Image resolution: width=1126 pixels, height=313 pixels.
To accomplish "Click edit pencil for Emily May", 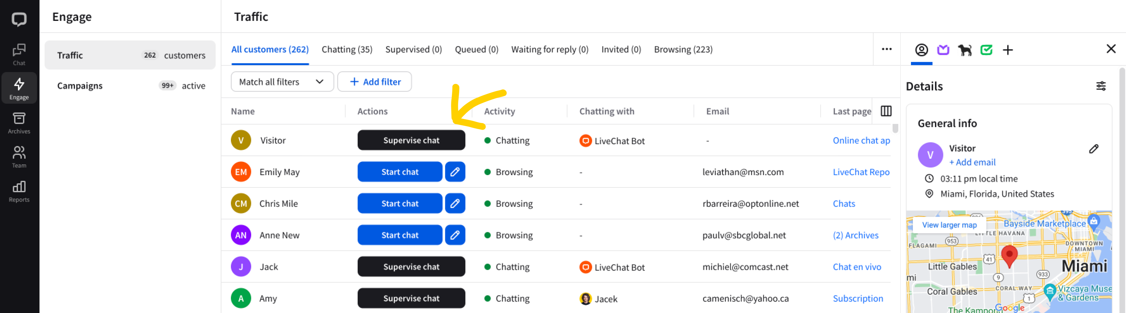I will pyautogui.click(x=455, y=172).
